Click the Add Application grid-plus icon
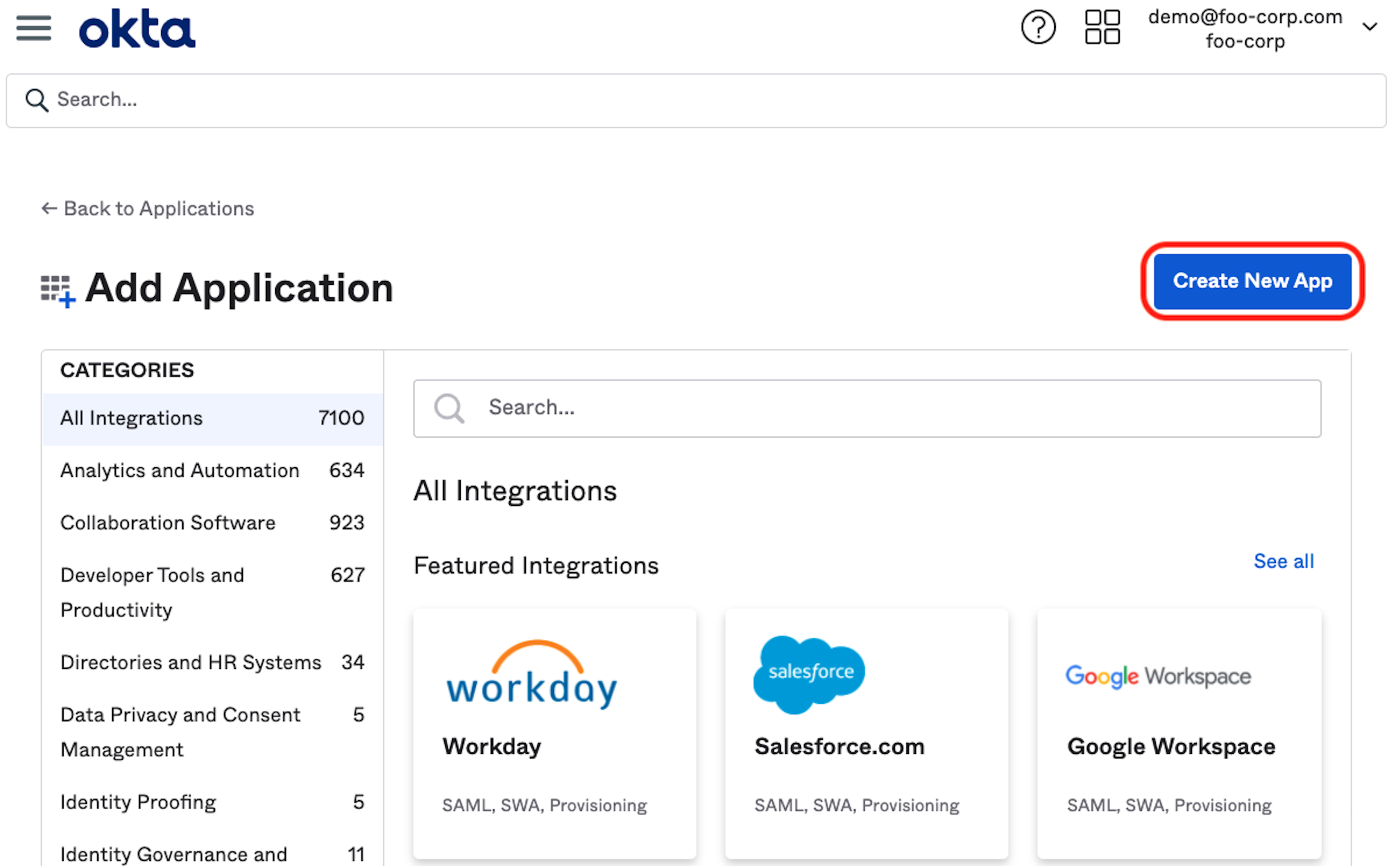 pos(57,290)
